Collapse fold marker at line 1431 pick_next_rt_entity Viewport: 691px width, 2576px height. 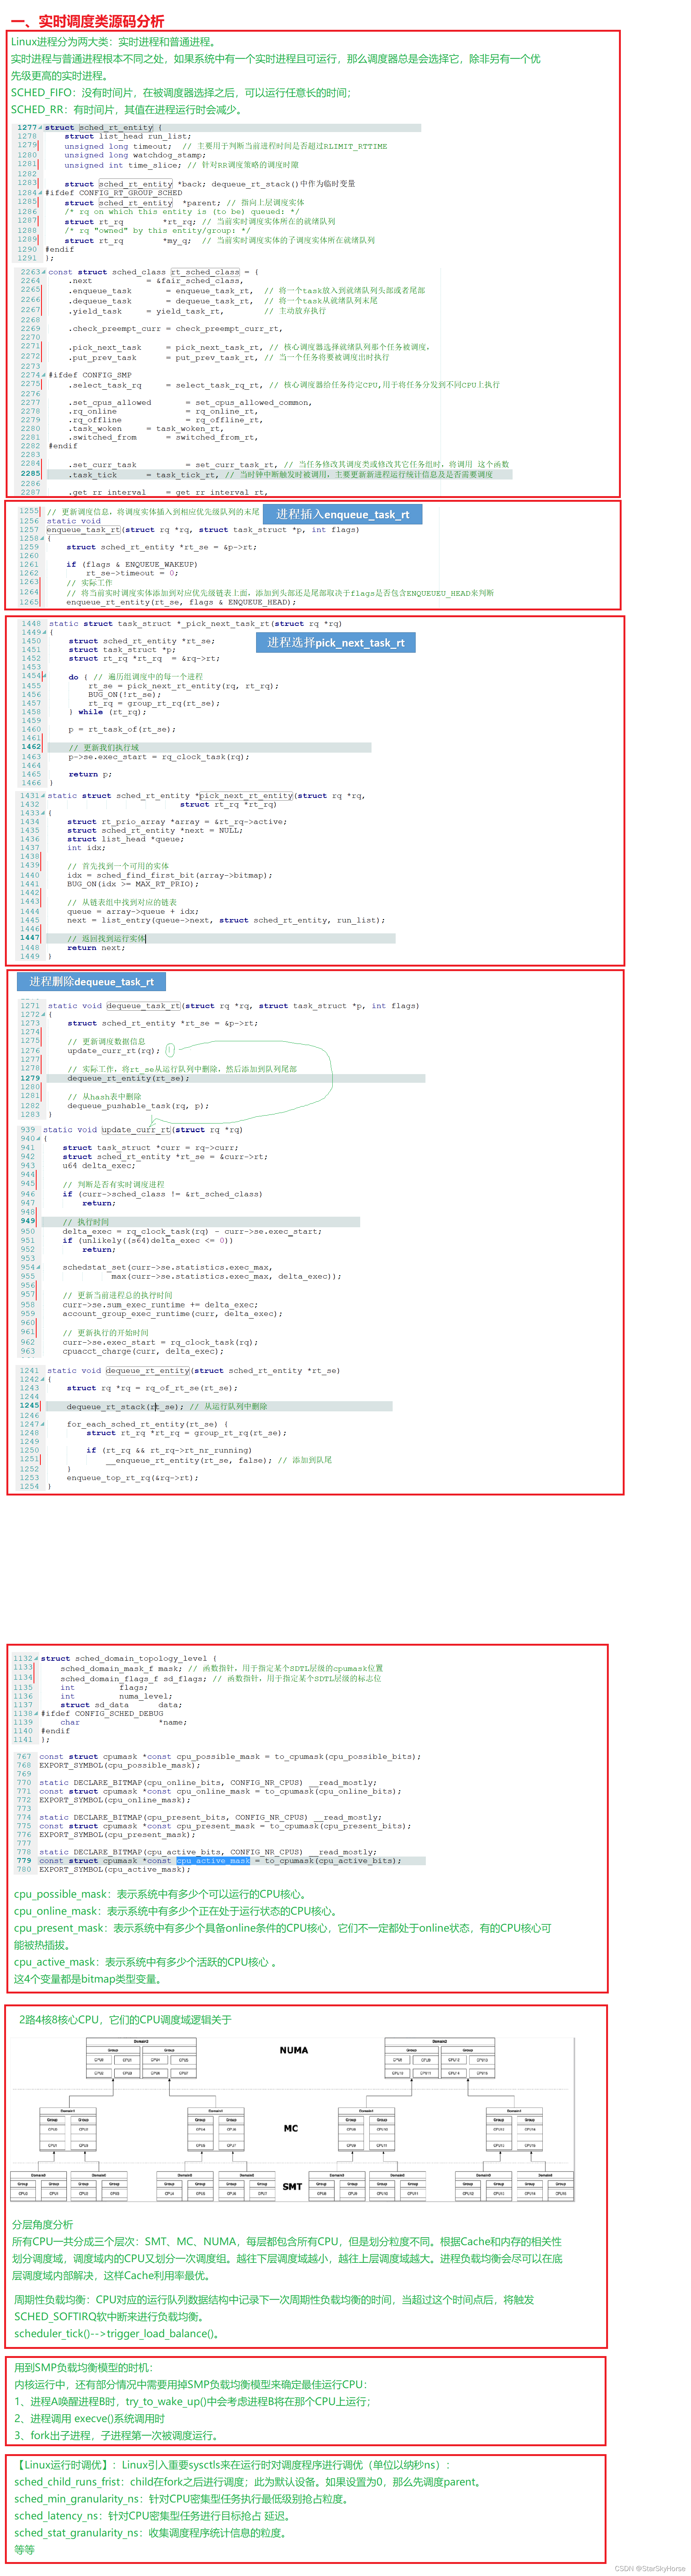point(43,796)
